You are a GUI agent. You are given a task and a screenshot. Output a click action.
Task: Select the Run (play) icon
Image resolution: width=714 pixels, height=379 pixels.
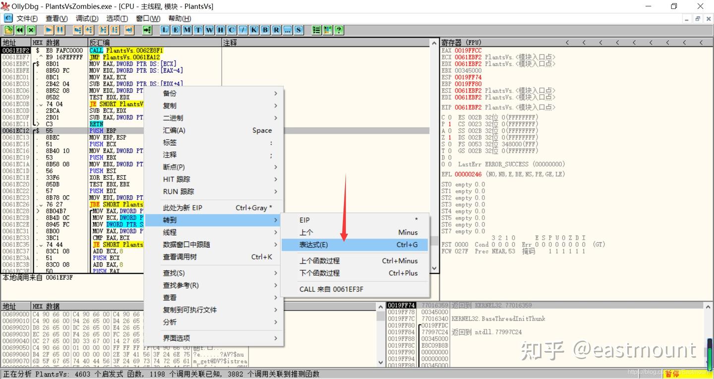pyautogui.click(x=48, y=30)
